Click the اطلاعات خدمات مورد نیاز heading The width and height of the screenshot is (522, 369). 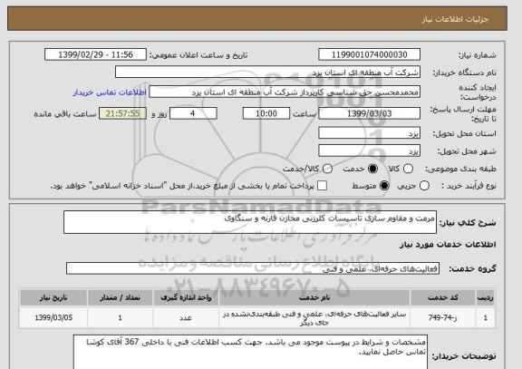pos(448,245)
